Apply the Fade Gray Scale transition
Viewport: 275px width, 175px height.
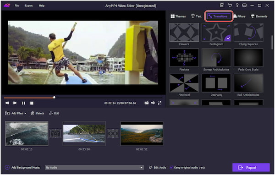coord(248,58)
